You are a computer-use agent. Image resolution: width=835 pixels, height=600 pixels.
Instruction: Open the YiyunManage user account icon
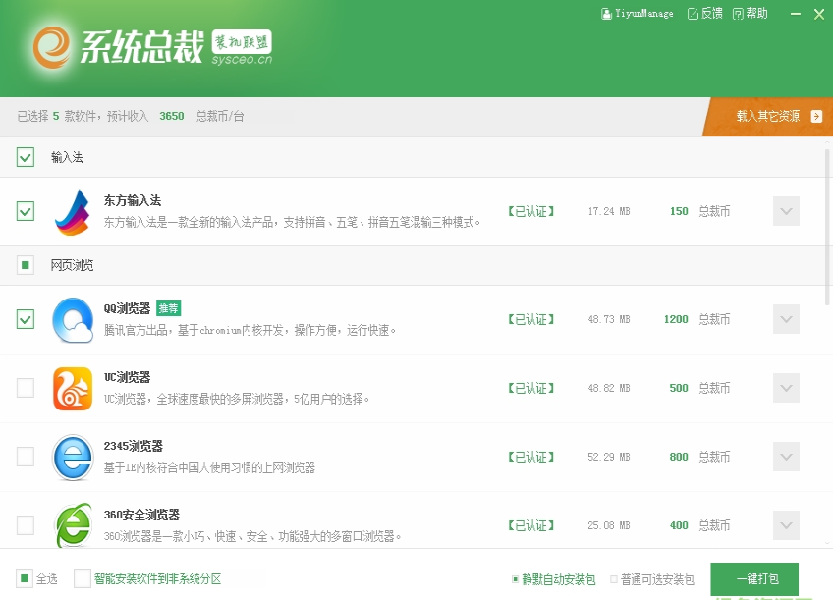coord(606,14)
